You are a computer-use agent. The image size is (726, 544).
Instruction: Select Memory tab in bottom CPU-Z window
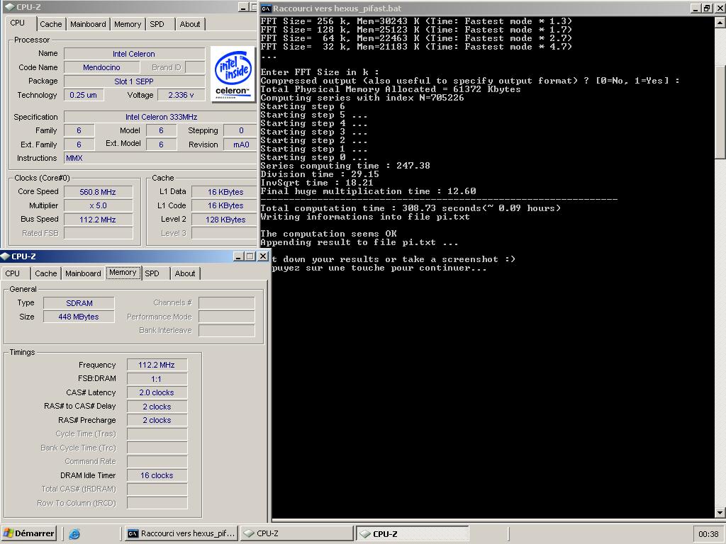click(x=123, y=273)
